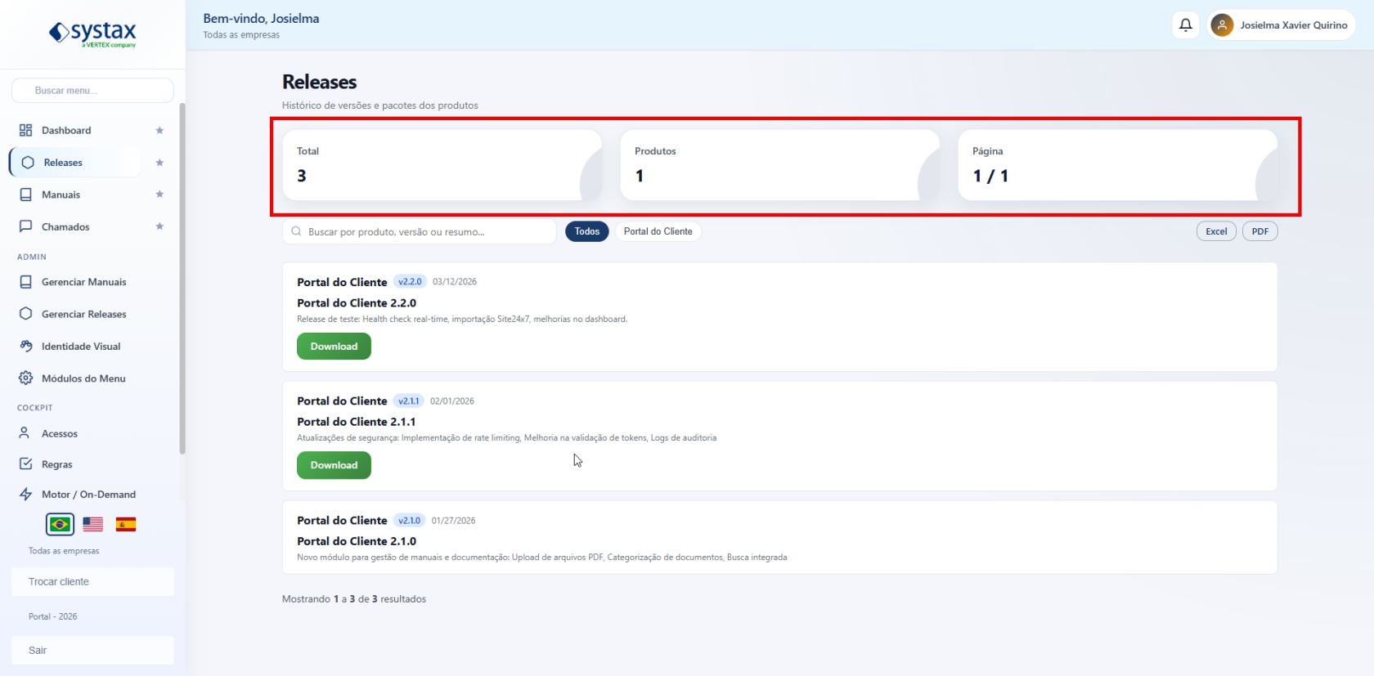Click the title 'Portal do Cliente 2.1.0'

(357, 541)
